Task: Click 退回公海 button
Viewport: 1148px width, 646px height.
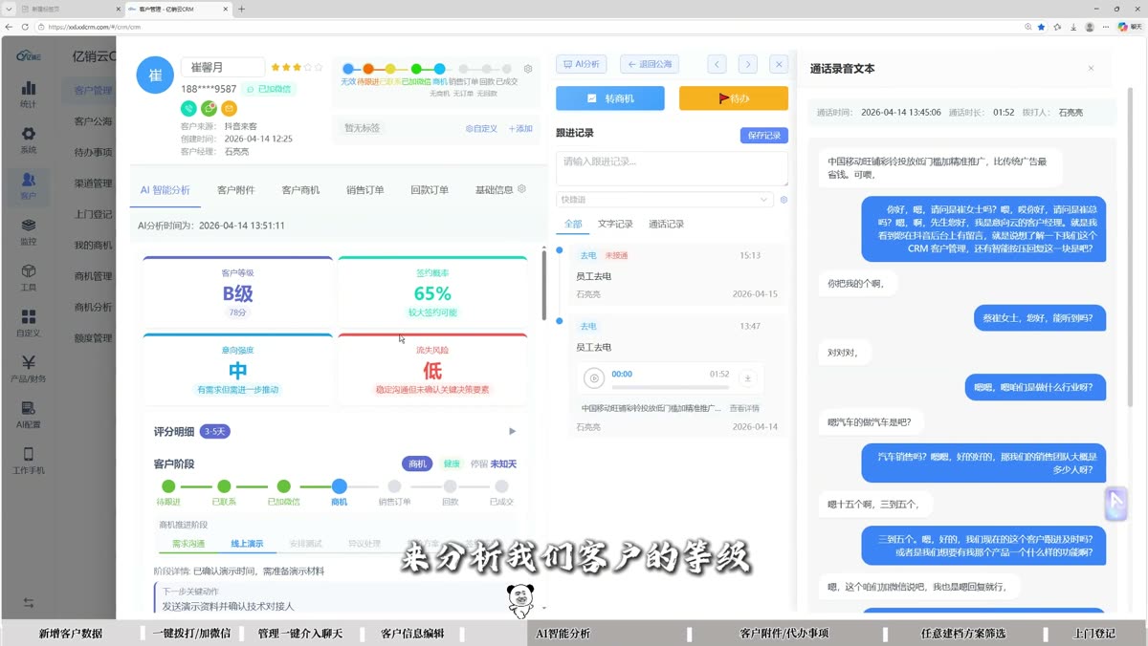Action: tap(650, 64)
